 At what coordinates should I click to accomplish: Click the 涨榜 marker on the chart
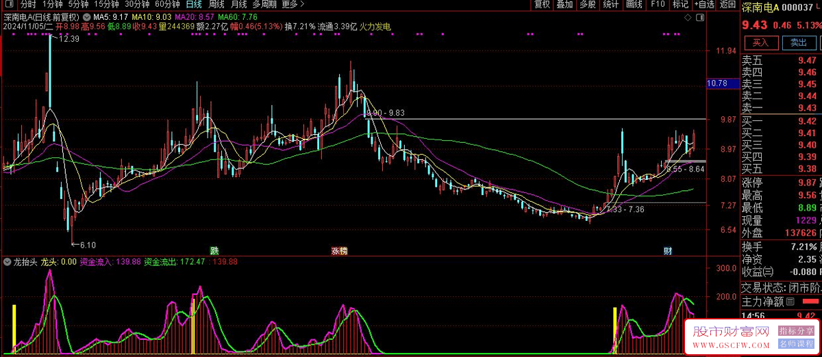pos(340,251)
